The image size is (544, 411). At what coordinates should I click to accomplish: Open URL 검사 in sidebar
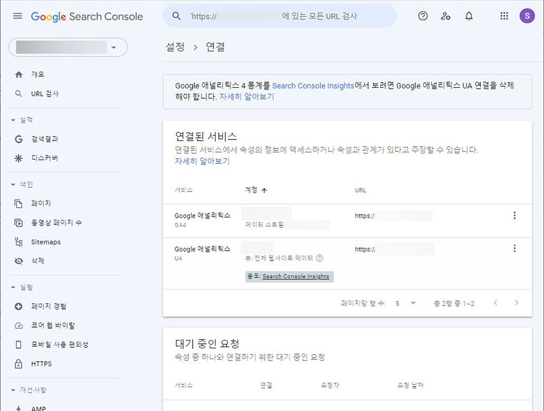(45, 94)
